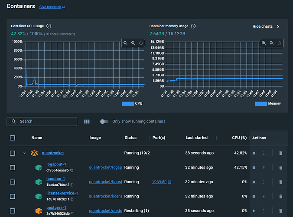
Task: Zoom out on the memory usage chart
Action: (271, 43)
